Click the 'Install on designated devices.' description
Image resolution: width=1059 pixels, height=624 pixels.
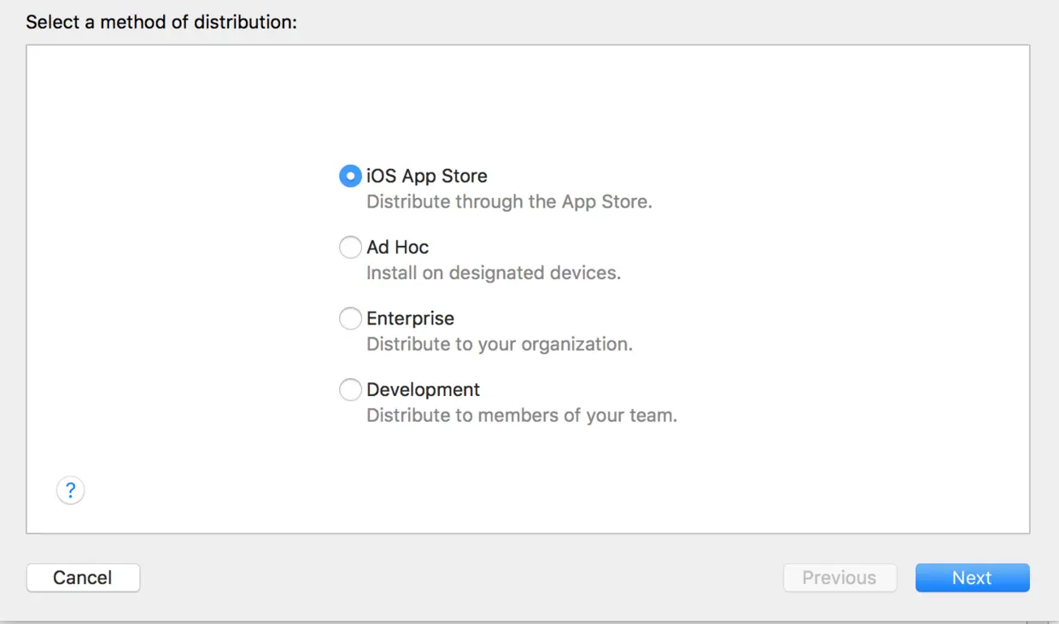click(x=494, y=273)
